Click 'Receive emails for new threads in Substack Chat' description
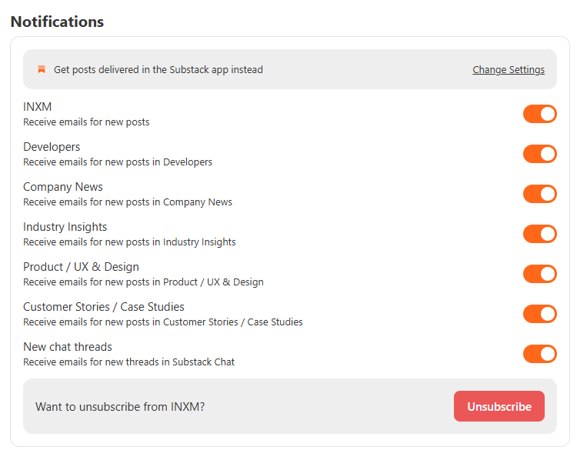Screen dimensions: 577x460 [x=128, y=362]
